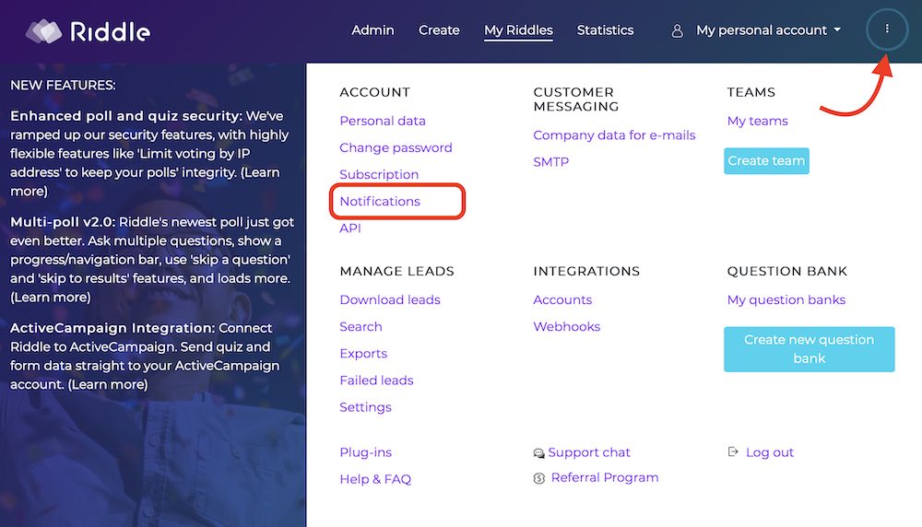Click Learn more for poll security
Viewport: 922px width, 527px height.
click(x=144, y=182)
